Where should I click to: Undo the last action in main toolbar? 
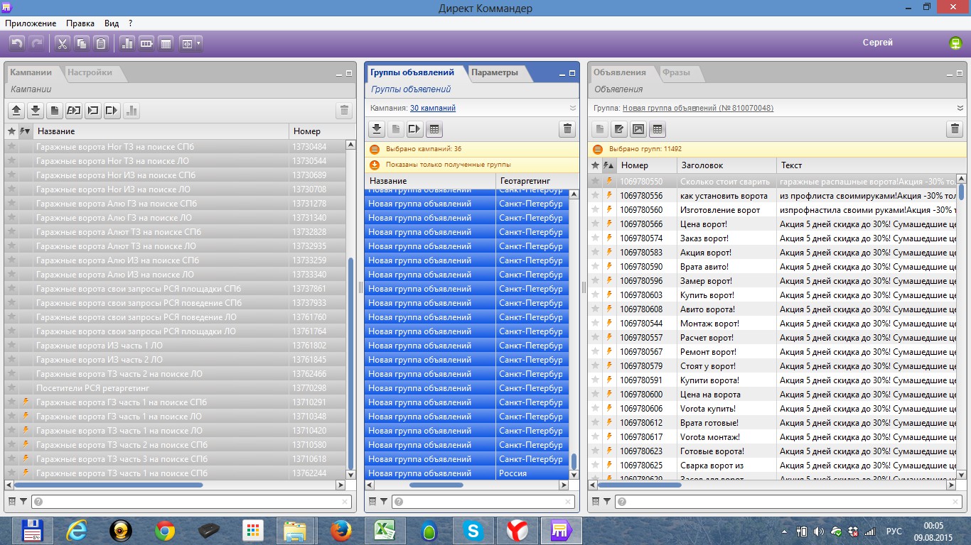pyautogui.click(x=17, y=44)
